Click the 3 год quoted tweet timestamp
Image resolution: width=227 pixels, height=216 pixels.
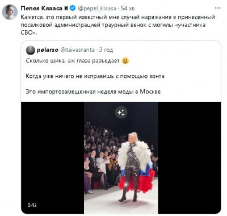(106, 50)
